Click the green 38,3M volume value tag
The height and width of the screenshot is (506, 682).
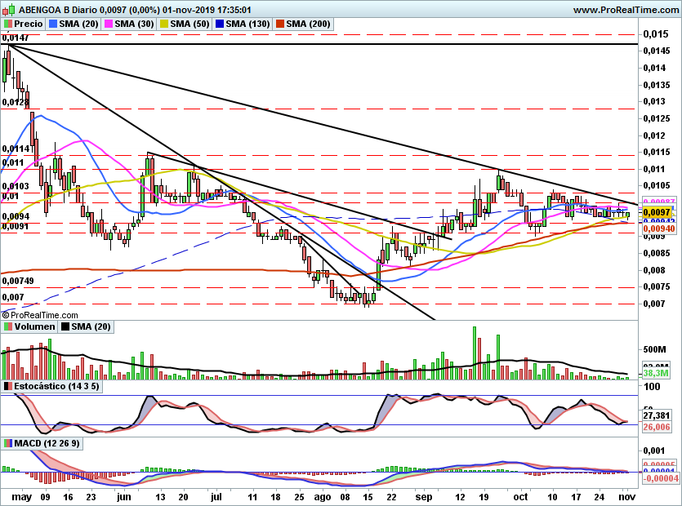pyautogui.click(x=656, y=373)
